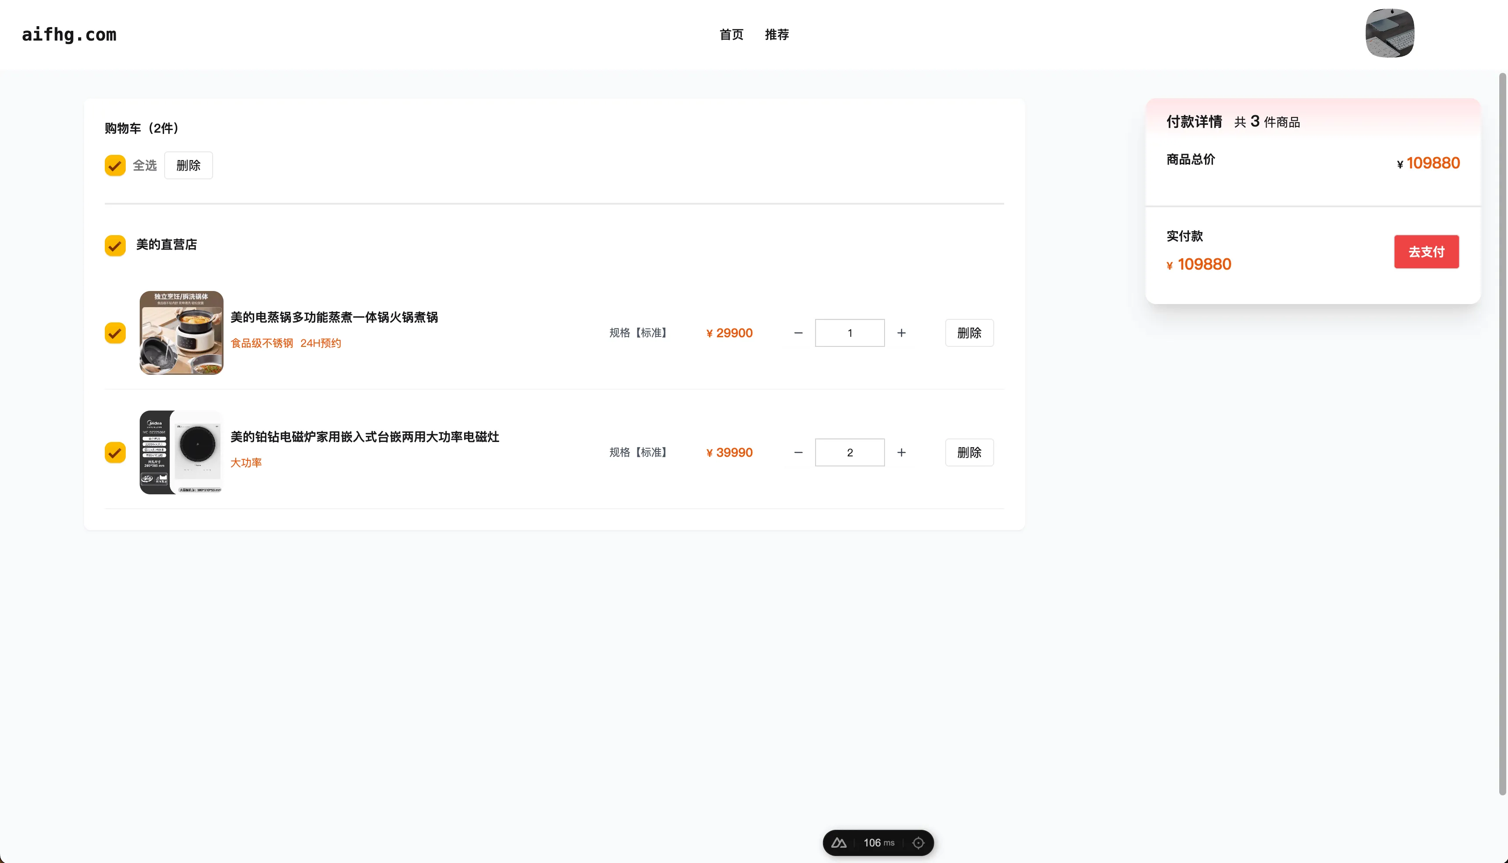
Task: Decrease induction cooker quantity with minus icon
Action: [798, 452]
